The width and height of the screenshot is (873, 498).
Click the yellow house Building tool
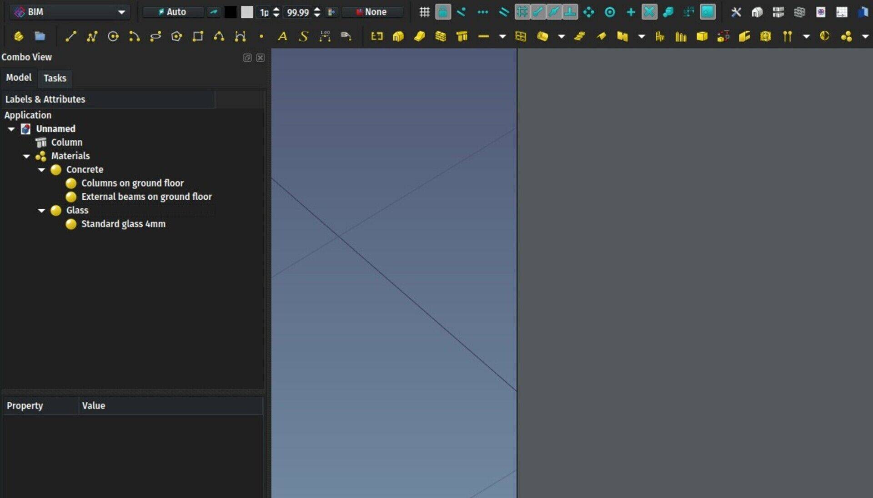[398, 36]
